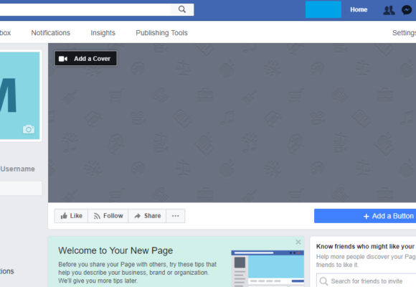Click the Follow button

click(108, 216)
